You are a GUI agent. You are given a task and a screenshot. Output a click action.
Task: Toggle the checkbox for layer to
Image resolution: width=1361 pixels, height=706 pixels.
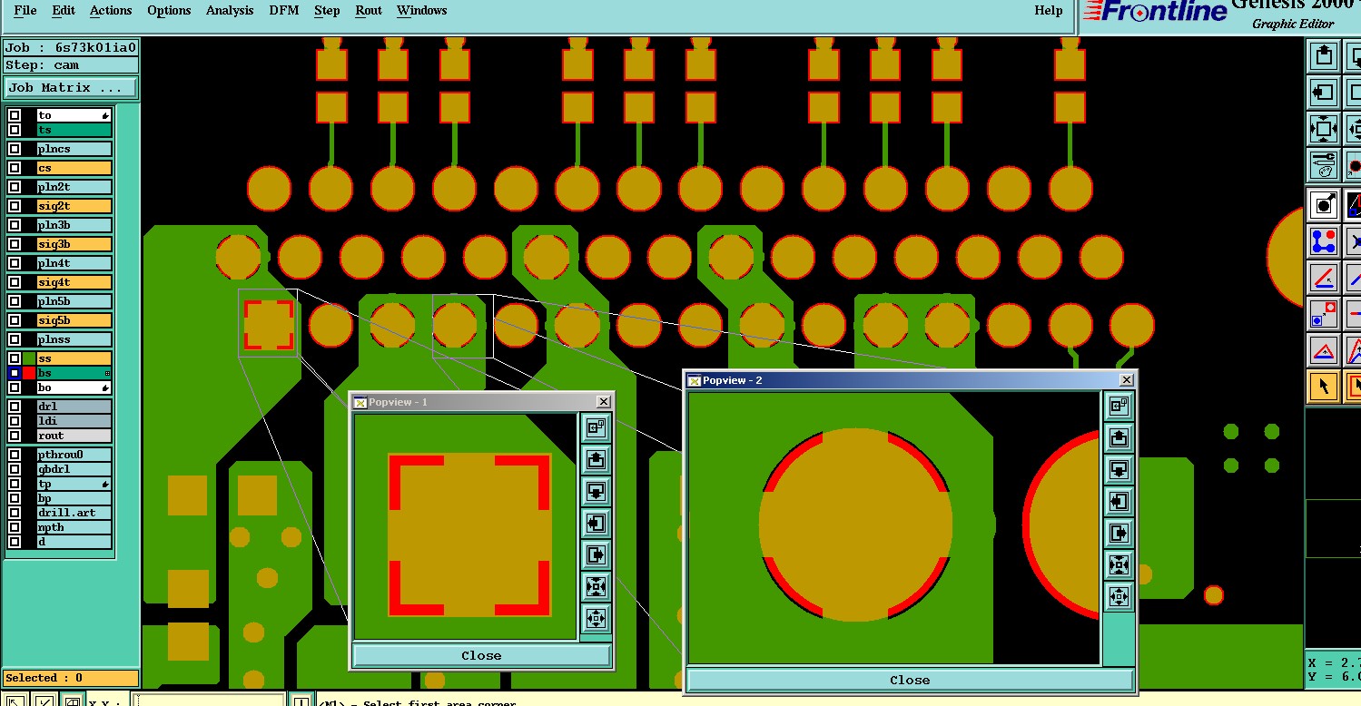tap(15, 115)
